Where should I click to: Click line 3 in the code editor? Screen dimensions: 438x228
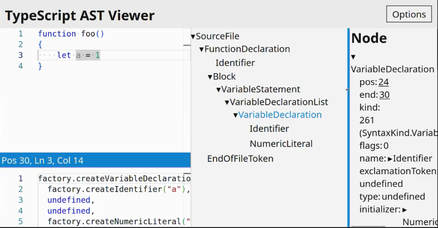coord(106,55)
